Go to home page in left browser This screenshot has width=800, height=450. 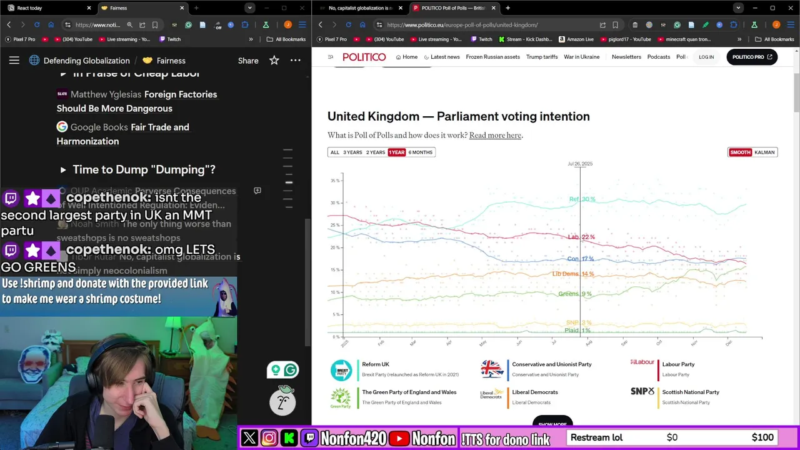51,25
